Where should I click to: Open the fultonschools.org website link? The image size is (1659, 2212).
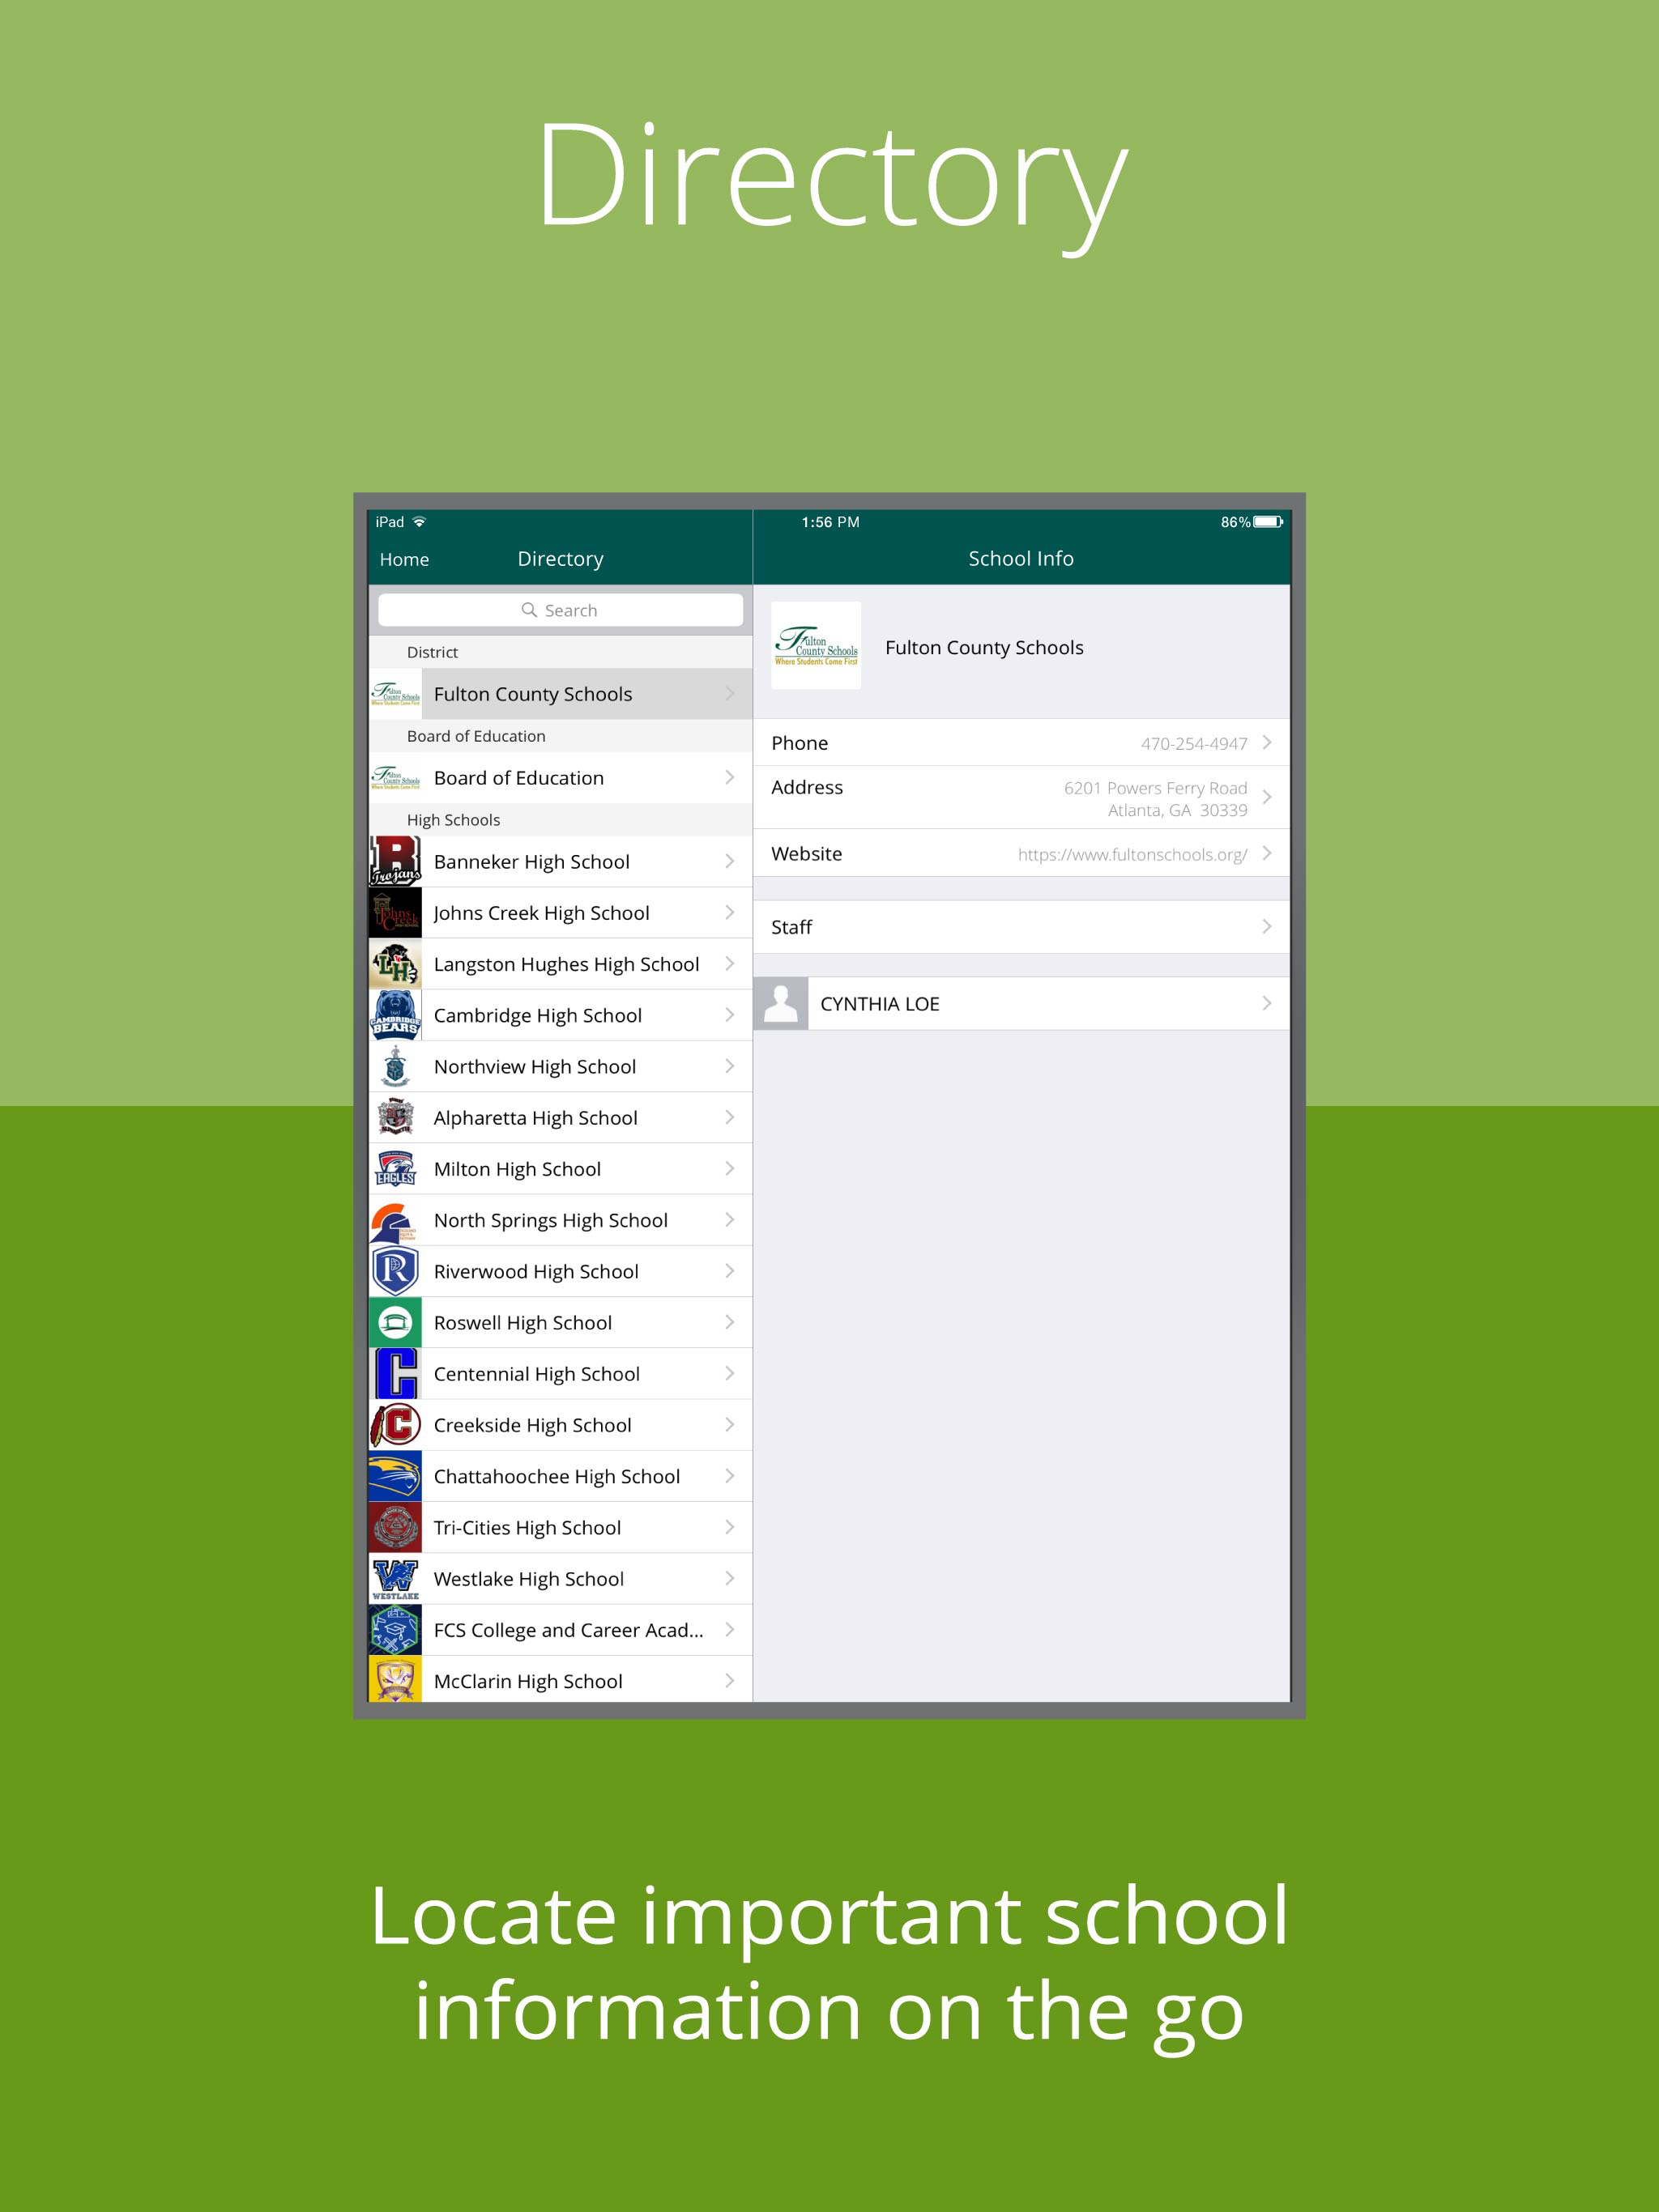[x=1132, y=855]
